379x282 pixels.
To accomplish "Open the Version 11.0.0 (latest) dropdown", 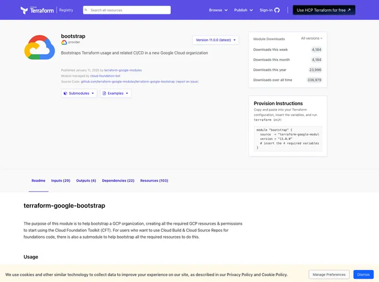I will coord(215,40).
